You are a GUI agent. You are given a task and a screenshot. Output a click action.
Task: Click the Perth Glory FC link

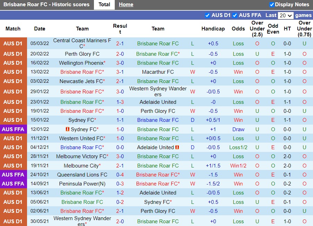[82, 54]
